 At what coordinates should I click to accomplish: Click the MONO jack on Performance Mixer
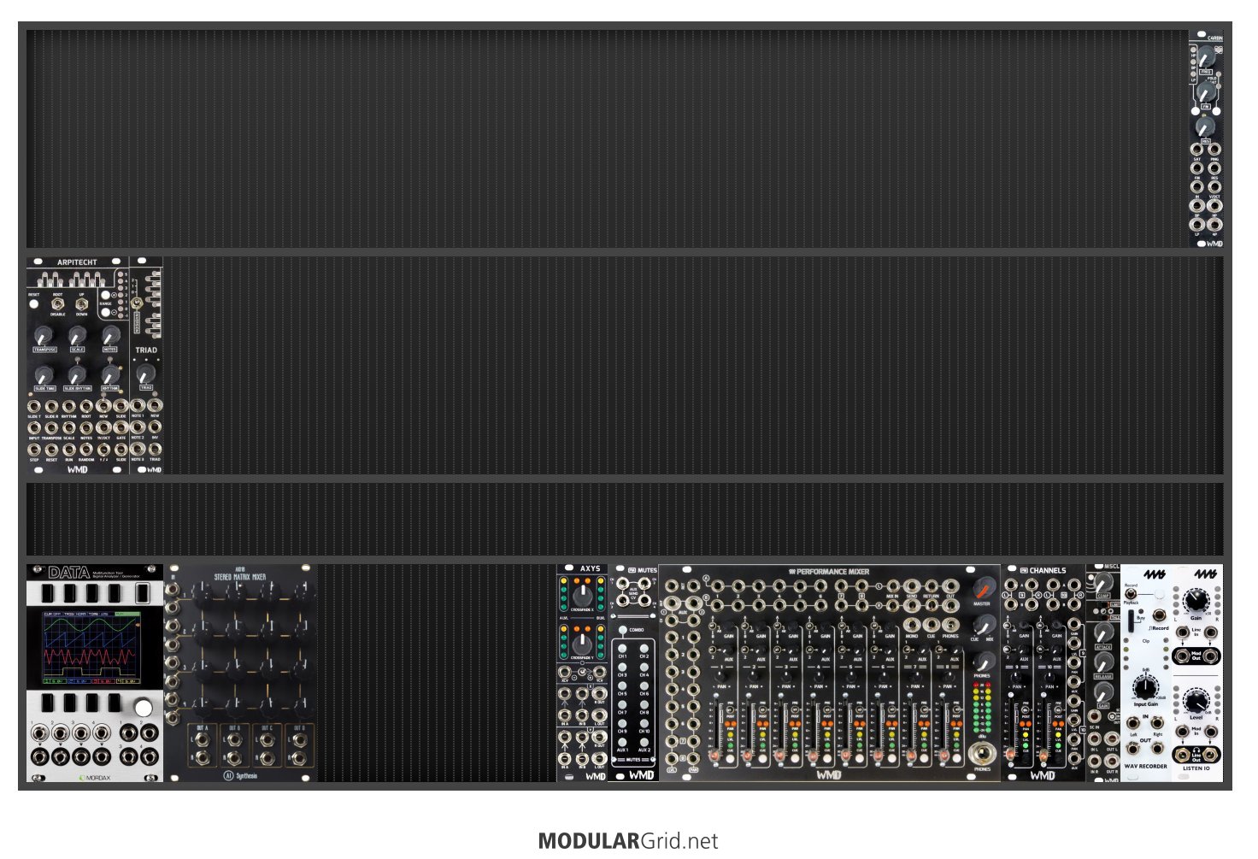pyautogui.click(x=911, y=626)
